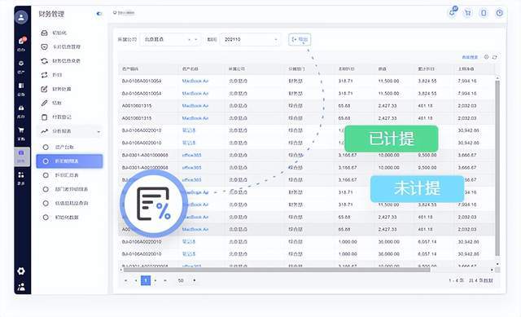521x317 pixels.
Task: Open the menu item with pencil icon
Action: point(70,103)
